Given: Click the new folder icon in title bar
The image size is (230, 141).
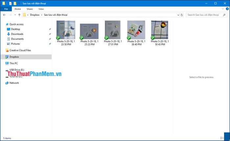Looking at the screenshot, I should pos(15,3).
